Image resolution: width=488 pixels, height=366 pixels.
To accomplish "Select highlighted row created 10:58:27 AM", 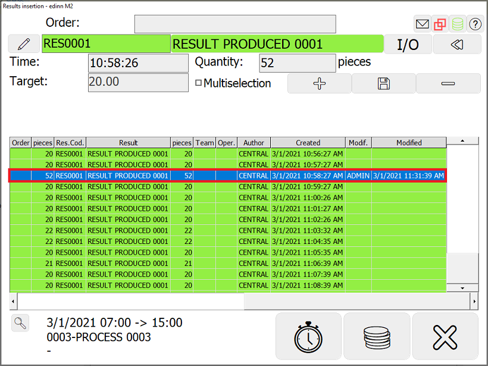I will [228, 176].
